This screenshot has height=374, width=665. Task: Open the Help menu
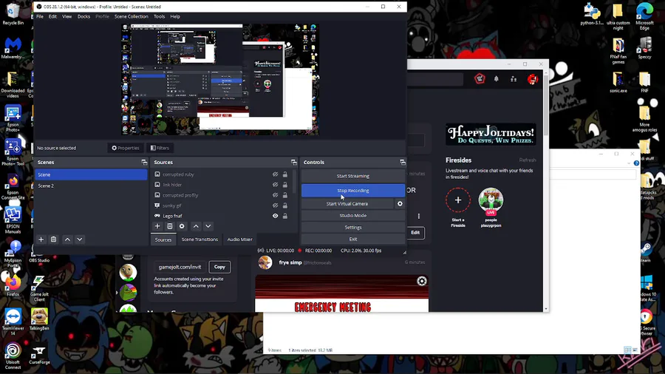175,16
